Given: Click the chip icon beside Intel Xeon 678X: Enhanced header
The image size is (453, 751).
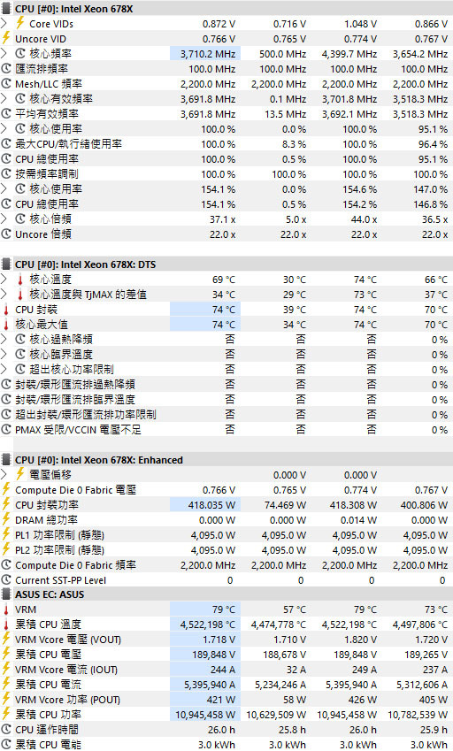Looking at the screenshot, I should tap(6, 460).
